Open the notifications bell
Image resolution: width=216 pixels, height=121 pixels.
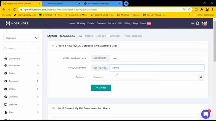(x=197, y=24)
